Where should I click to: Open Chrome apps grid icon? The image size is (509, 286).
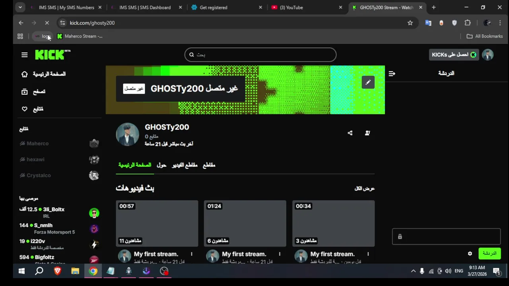(x=20, y=36)
